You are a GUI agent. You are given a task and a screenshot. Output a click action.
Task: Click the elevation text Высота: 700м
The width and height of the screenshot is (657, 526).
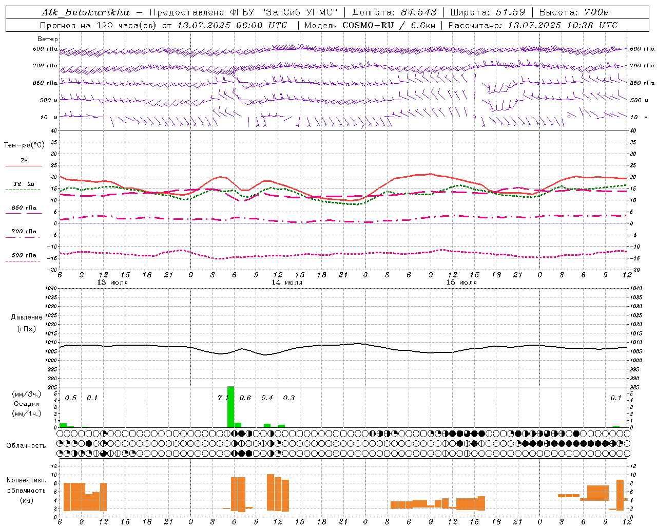(574, 12)
